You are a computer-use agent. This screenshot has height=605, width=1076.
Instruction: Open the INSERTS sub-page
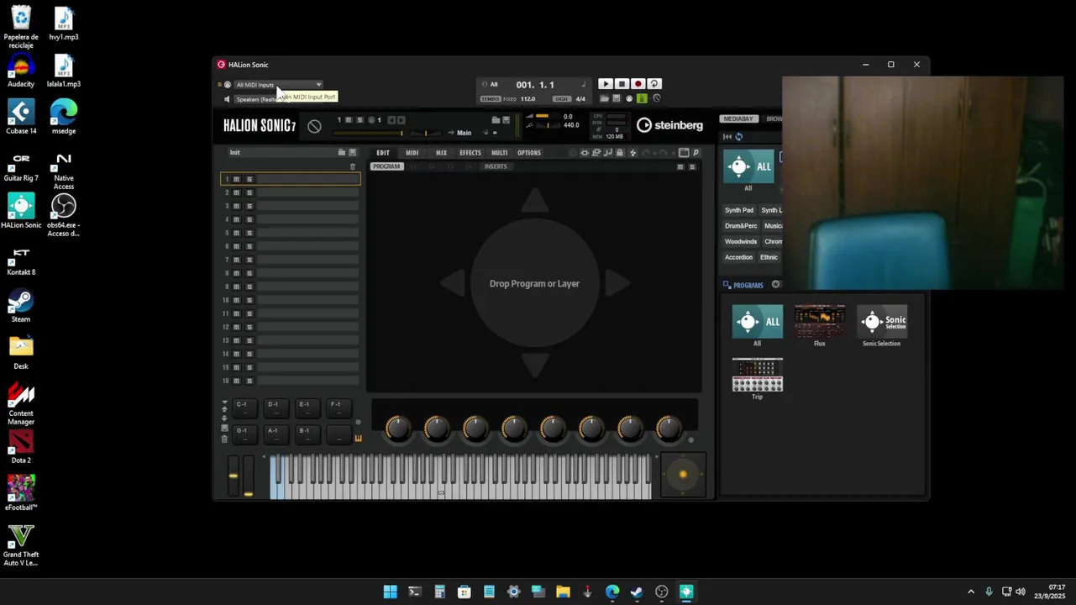pos(496,166)
